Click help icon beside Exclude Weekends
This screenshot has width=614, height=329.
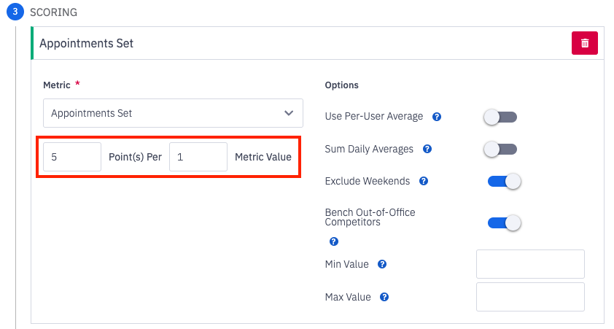424,181
